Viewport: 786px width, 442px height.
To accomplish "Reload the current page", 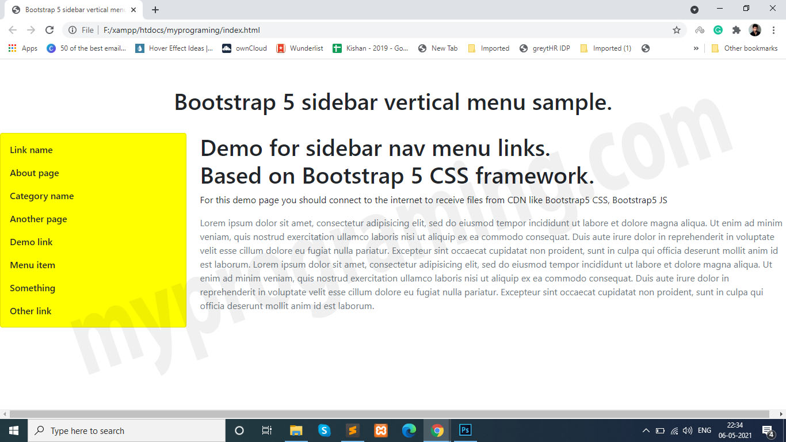I will 49,30.
